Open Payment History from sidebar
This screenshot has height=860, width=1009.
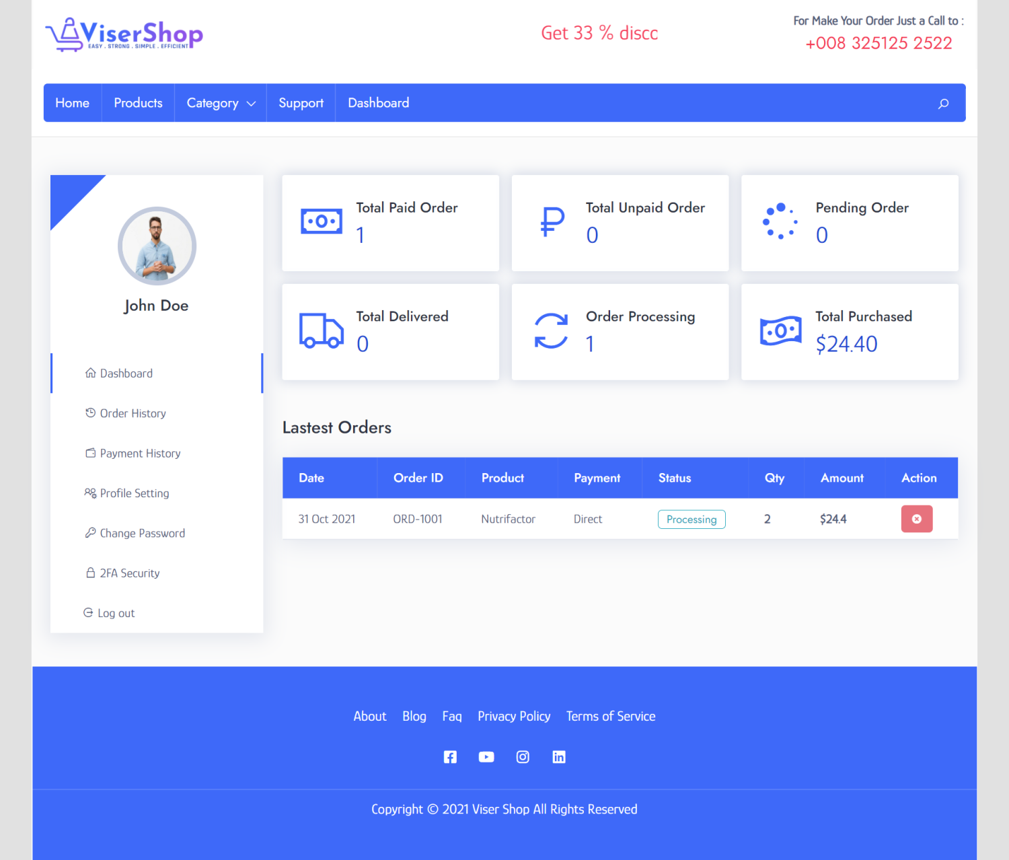point(140,454)
